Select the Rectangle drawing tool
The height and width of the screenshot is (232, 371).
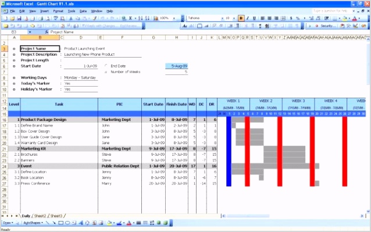(x=61, y=223)
